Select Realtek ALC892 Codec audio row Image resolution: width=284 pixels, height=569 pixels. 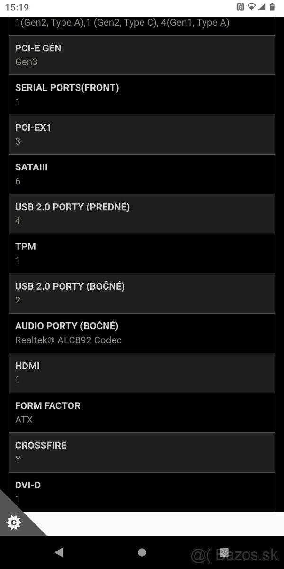(x=142, y=333)
